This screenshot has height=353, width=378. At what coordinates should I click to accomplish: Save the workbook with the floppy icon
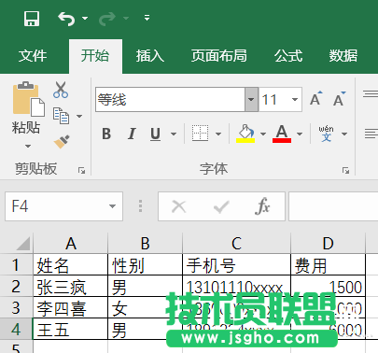32,19
